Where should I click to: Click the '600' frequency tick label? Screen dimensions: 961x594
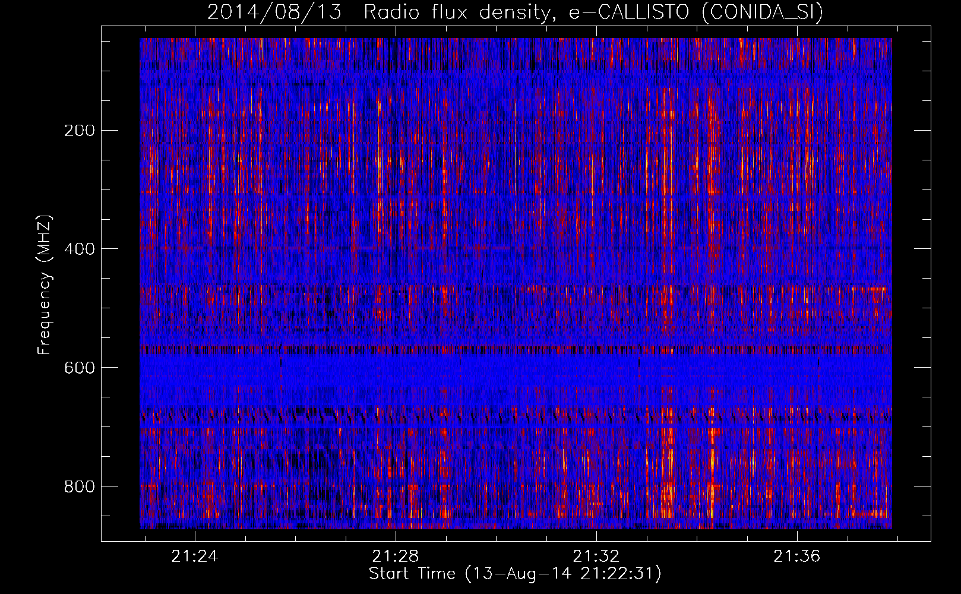tap(79, 368)
